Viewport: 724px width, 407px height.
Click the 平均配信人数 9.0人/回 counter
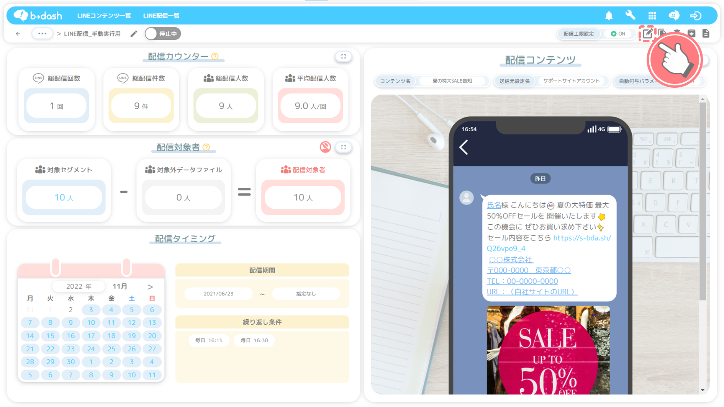click(310, 106)
